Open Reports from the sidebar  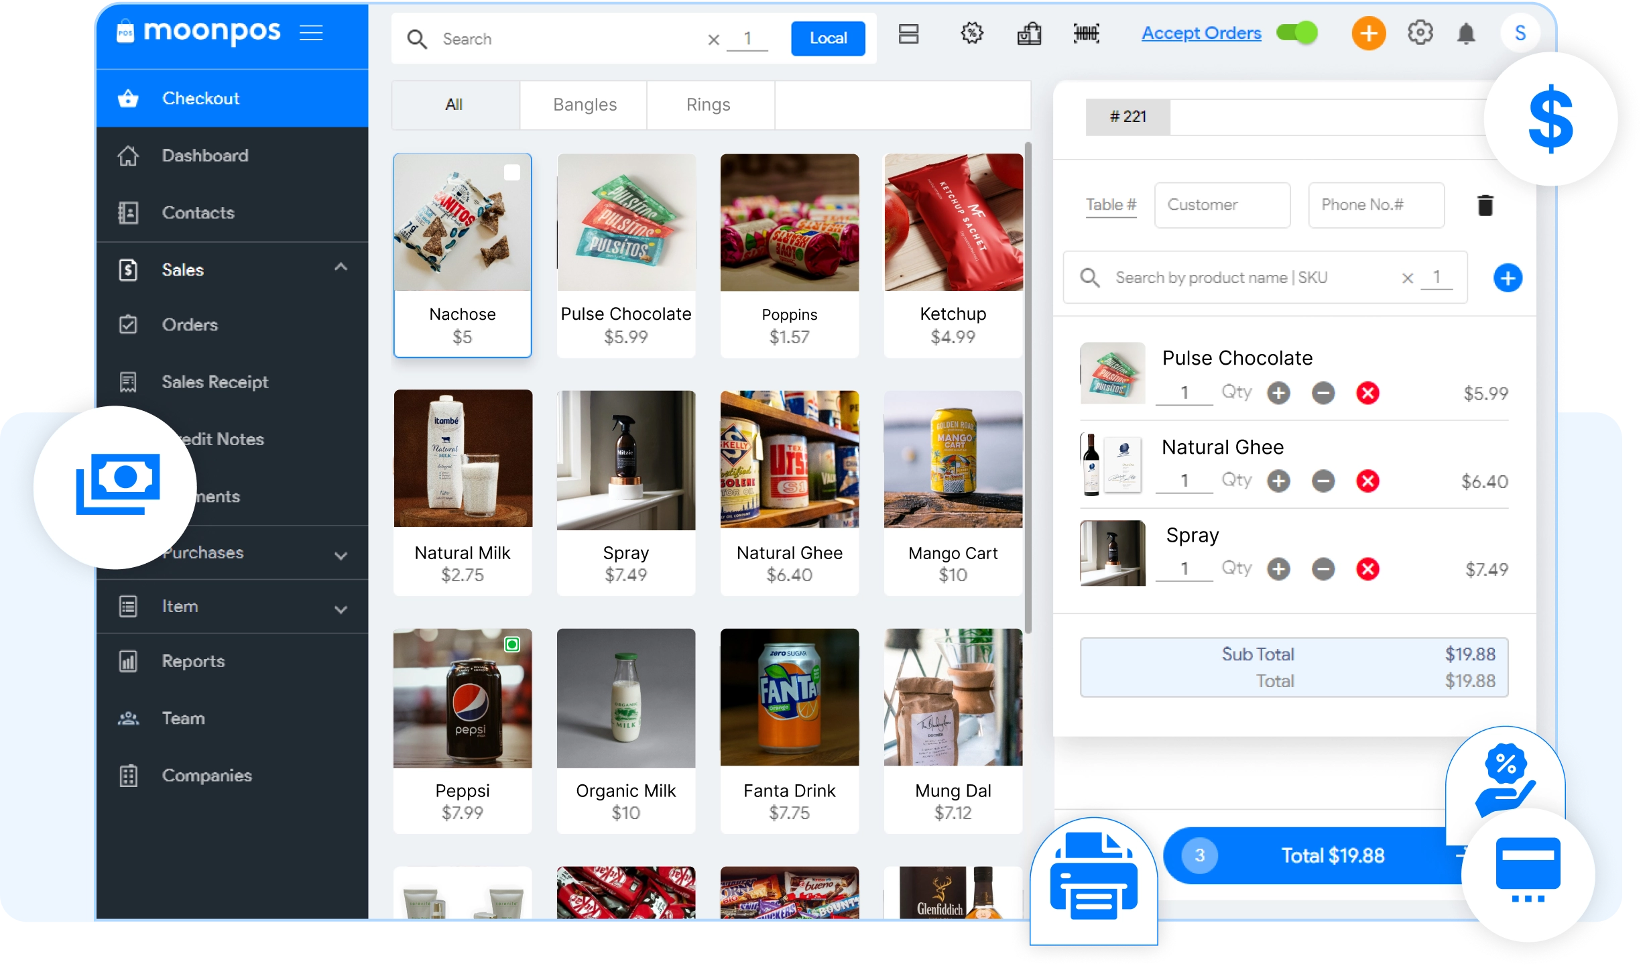(x=193, y=661)
